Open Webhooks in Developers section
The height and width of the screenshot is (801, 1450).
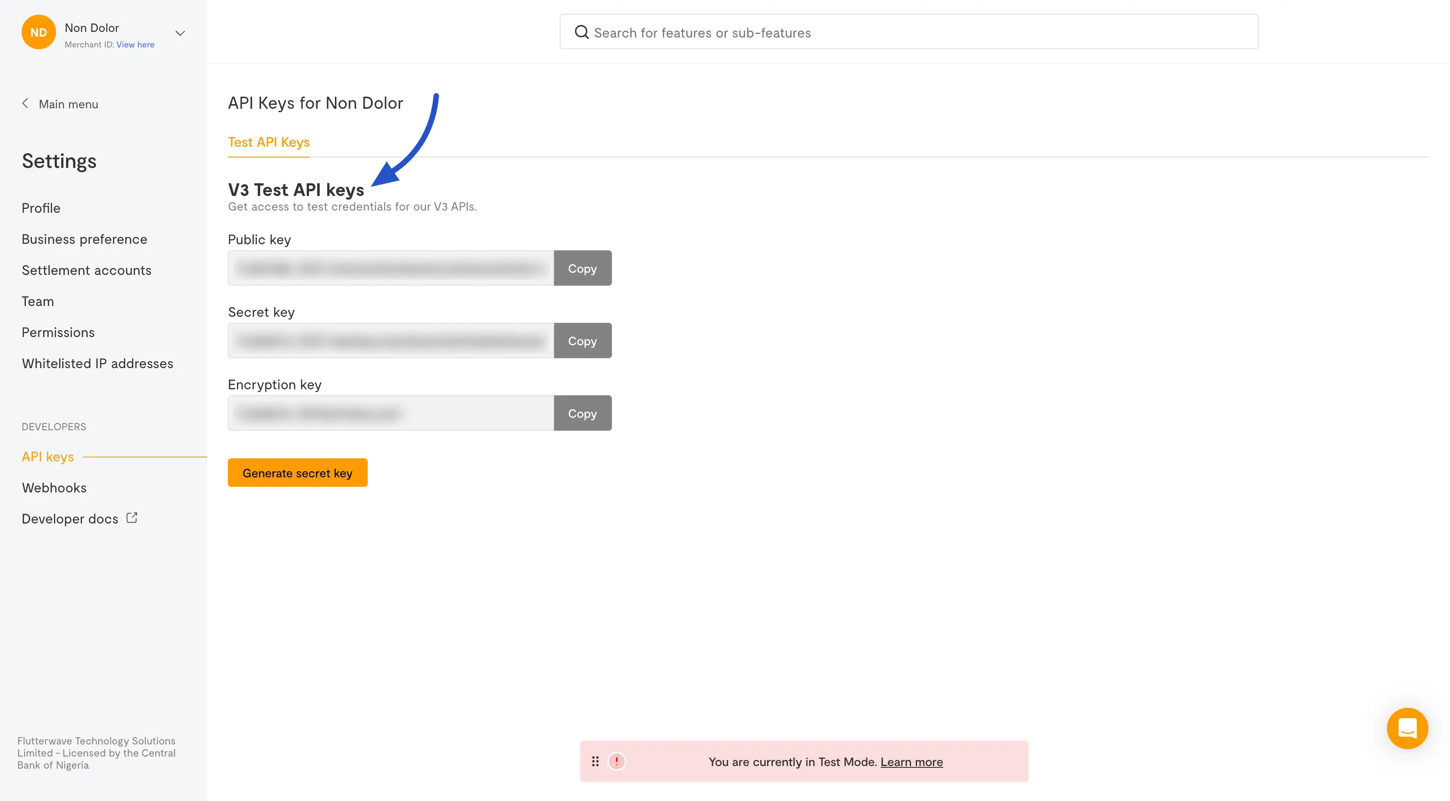[54, 488]
